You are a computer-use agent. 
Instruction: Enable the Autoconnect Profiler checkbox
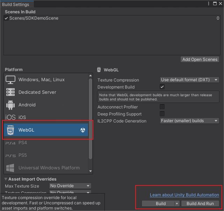pos(162,107)
